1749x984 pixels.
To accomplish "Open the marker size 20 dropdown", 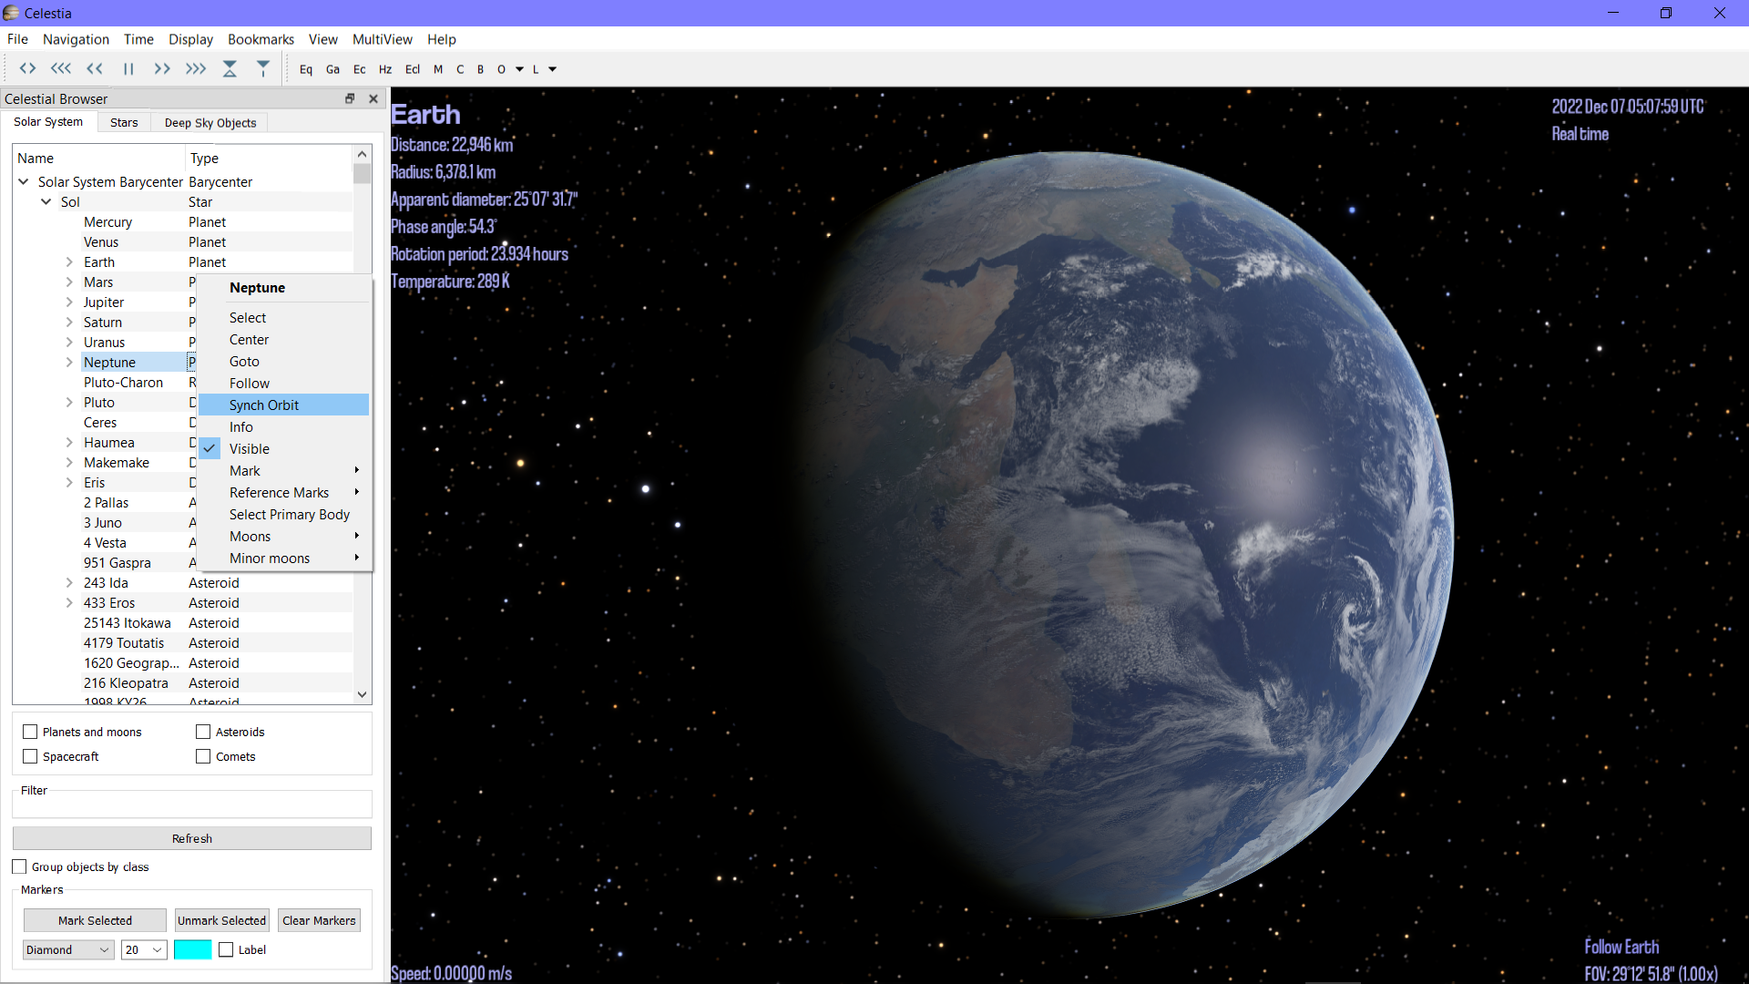I will tap(144, 949).
